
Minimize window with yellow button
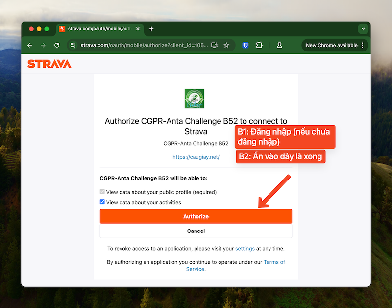pos(39,29)
